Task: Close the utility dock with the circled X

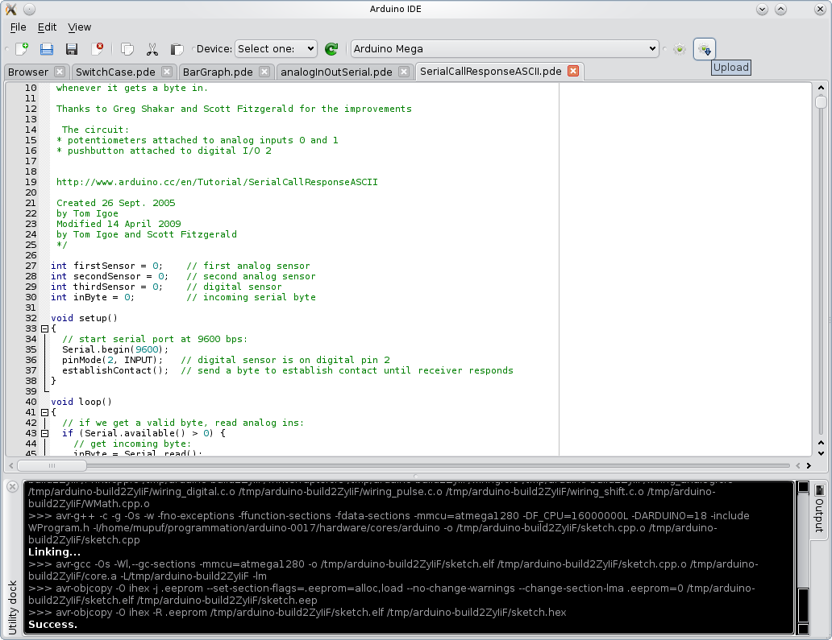Action: (12, 486)
